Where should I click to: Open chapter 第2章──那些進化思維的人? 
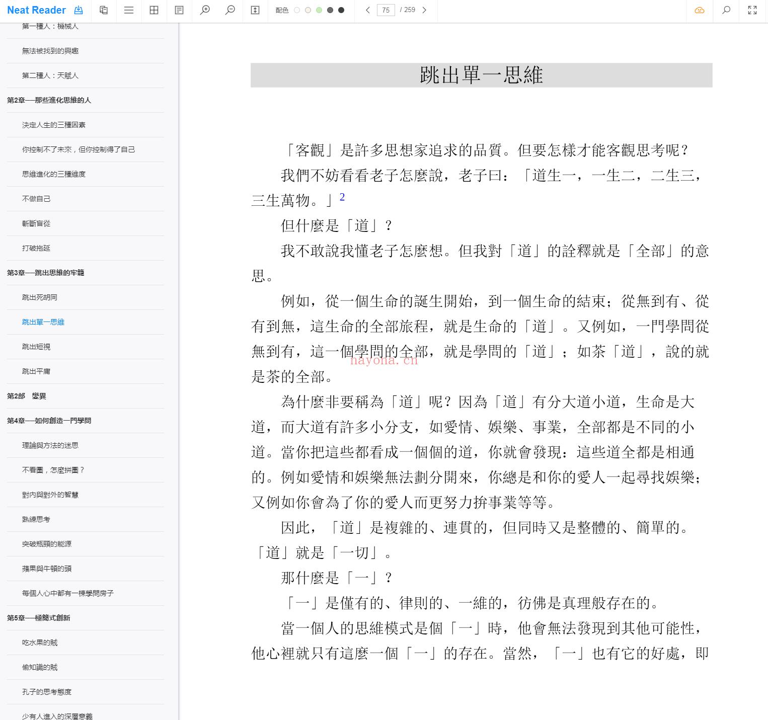pos(49,100)
